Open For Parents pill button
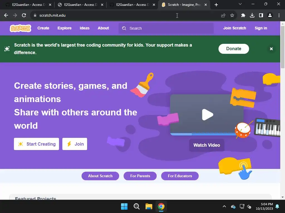This screenshot has width=285, height=213. click(140, 176)
